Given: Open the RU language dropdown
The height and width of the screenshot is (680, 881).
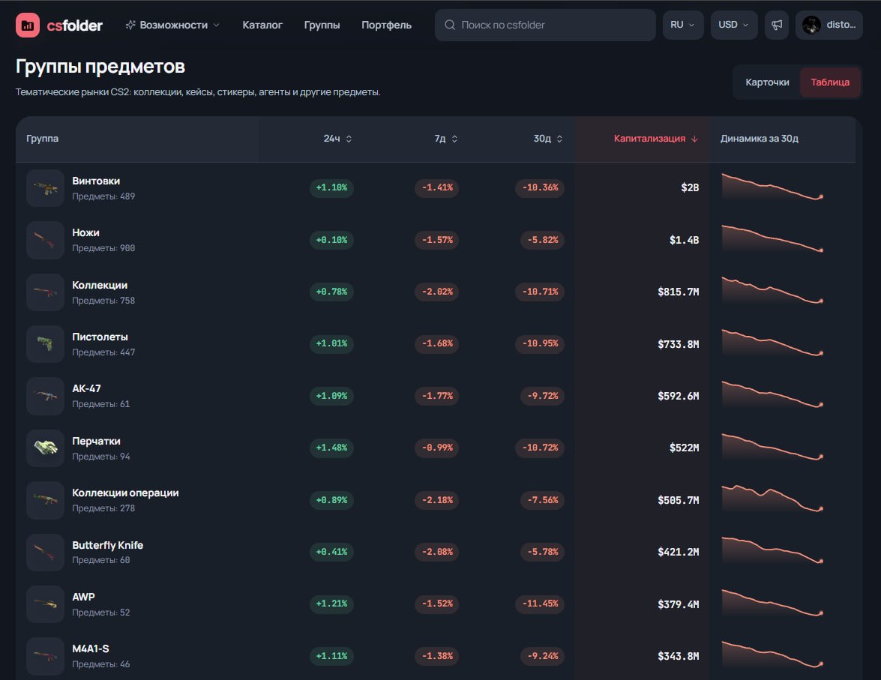Looking at the screenshot, I should (x=682, y=25).
